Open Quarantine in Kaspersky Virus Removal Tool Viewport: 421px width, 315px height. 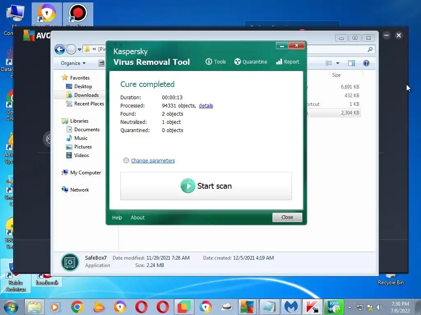(250, 62)
